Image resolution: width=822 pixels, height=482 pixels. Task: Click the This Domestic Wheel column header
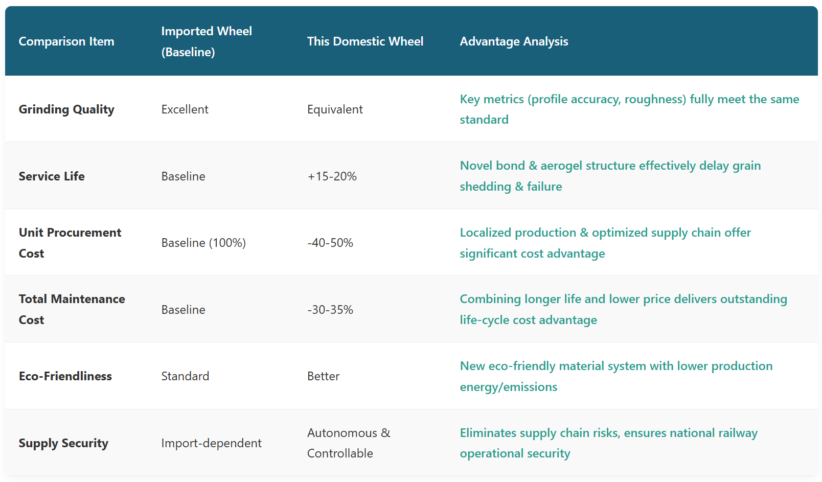(x=365, y=41)
